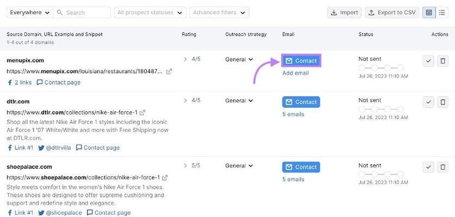Switch to list view icon
The image size is (455, 217).
[441, 12]
